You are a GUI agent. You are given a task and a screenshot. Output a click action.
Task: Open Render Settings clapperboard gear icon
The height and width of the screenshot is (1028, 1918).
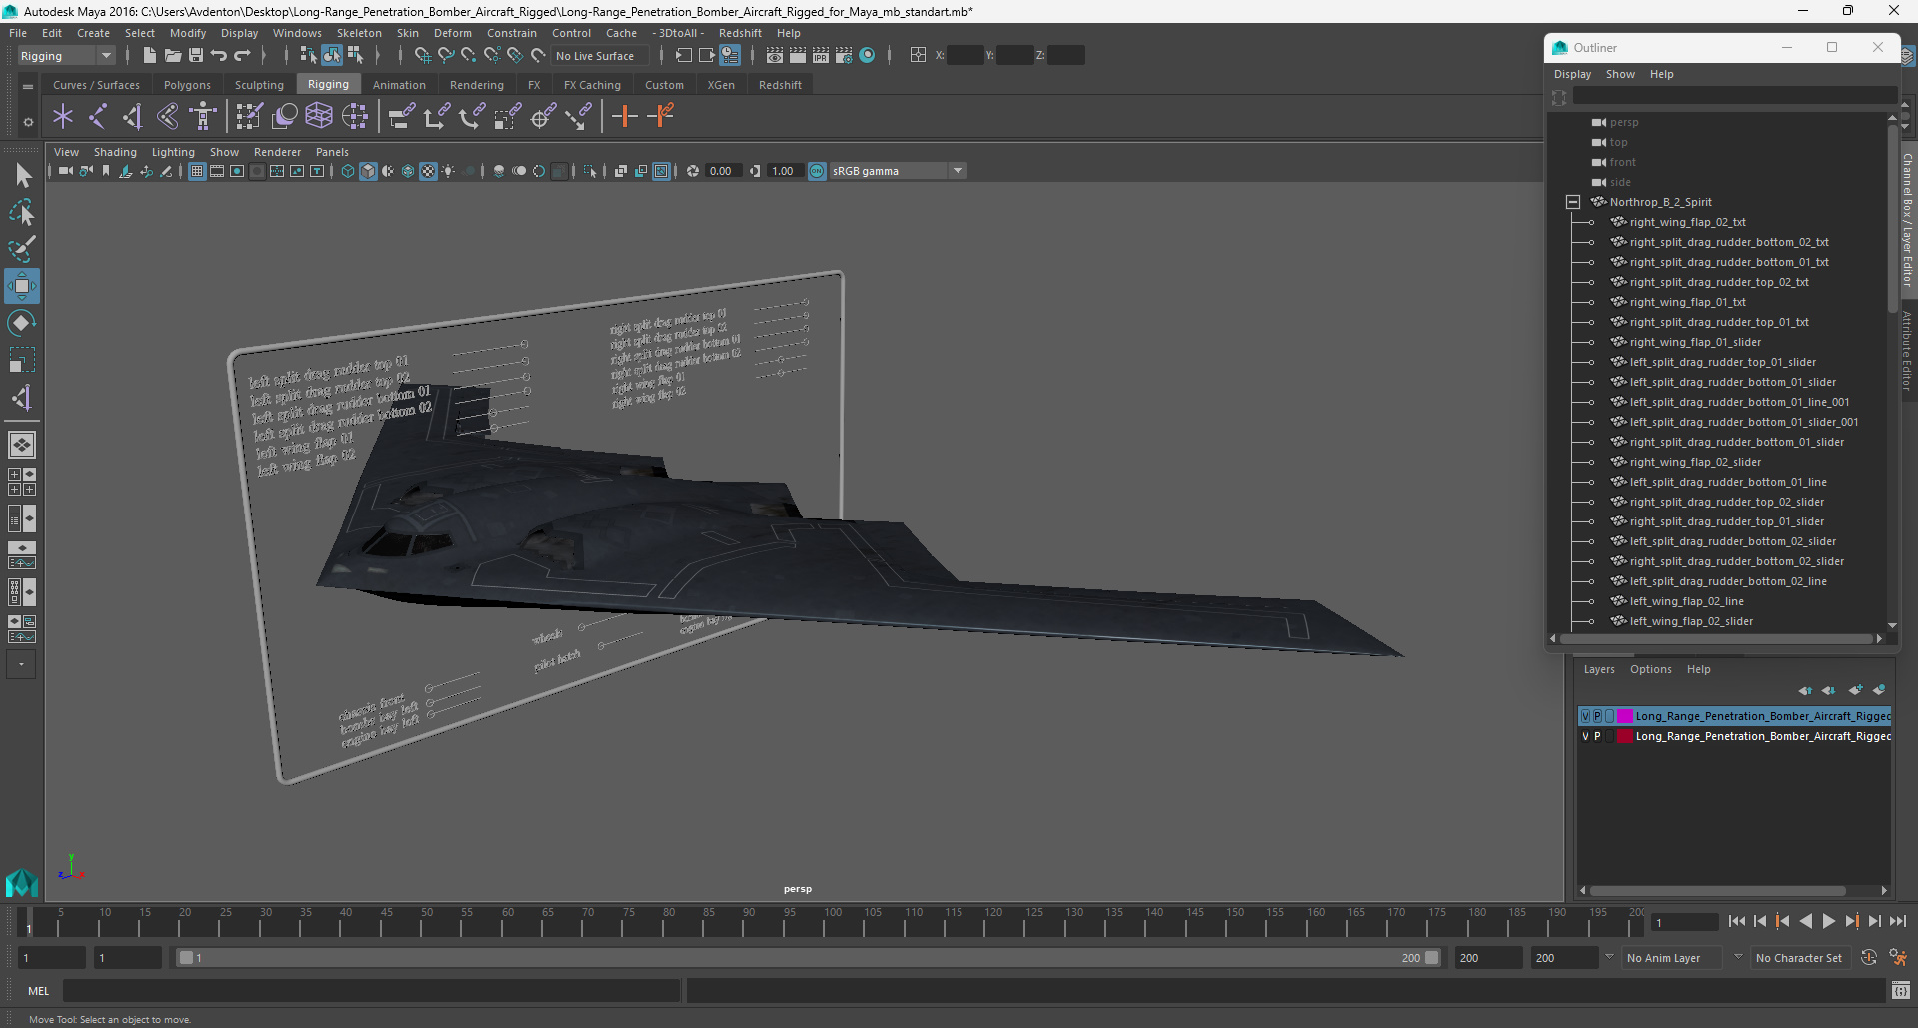844,55
